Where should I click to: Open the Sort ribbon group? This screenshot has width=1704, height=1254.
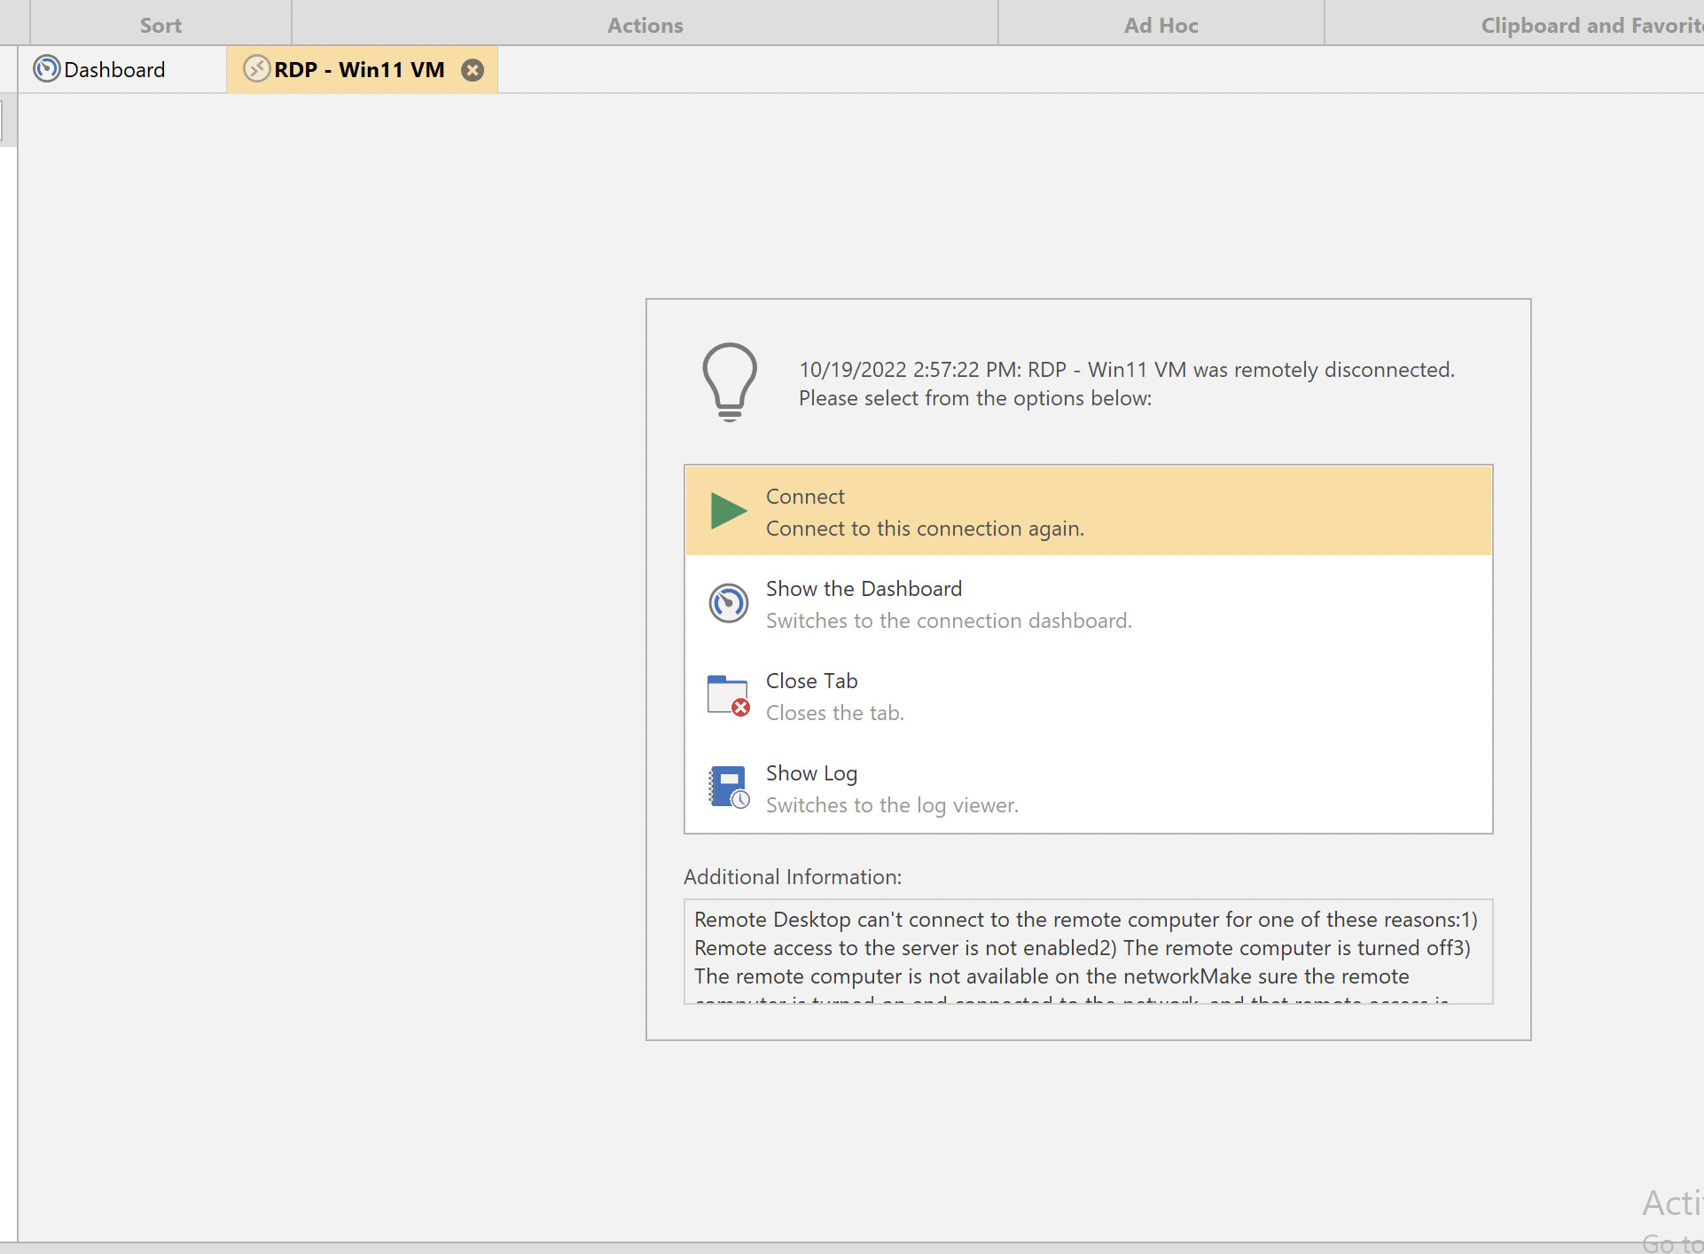[x=160, y=25]
